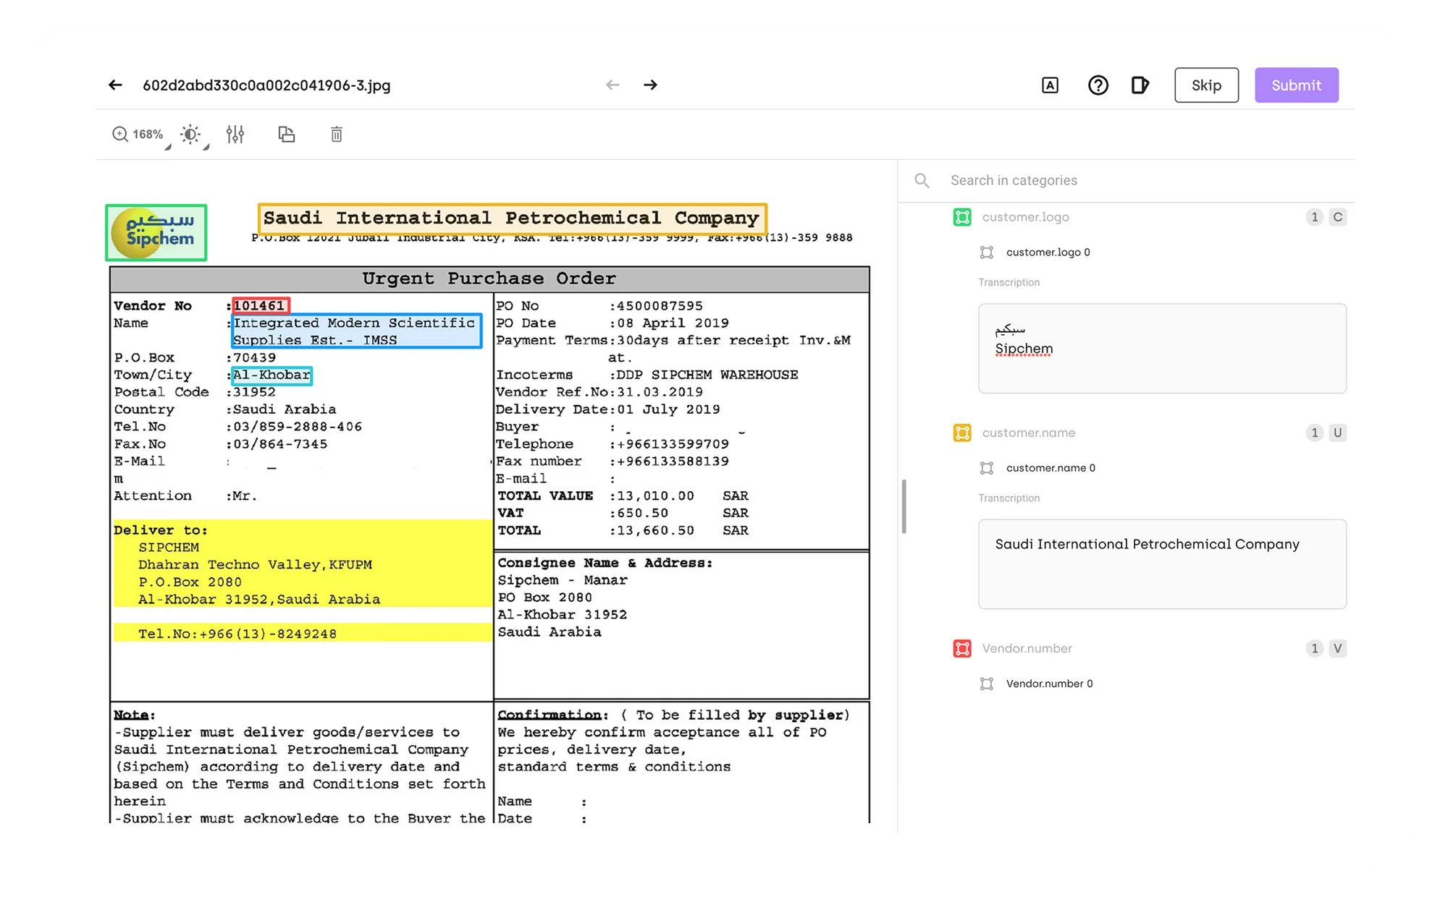Click the back arrow beside the file name
Image resolution: width=1448 pixels, height=902 pixels.
pos(115,85)
